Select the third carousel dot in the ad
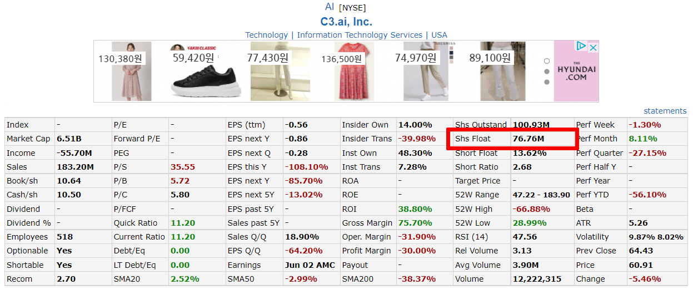This screenshot has width=693, height=290. tap(547, 82)
